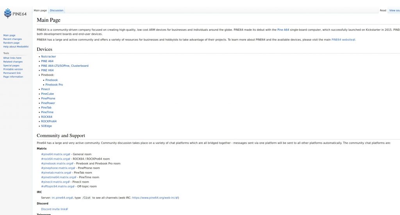Open irc.pine64.org server link
400x215 pixels.
[x=61, y=198]
